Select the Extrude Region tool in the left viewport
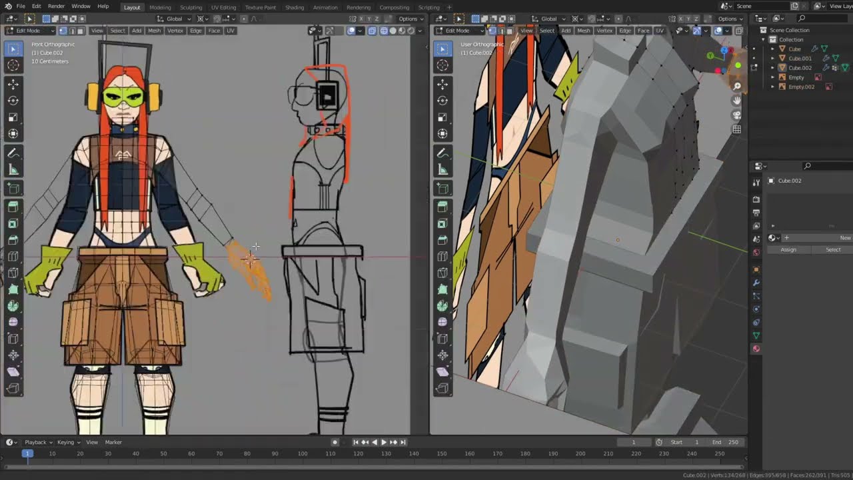 (13, 207)
